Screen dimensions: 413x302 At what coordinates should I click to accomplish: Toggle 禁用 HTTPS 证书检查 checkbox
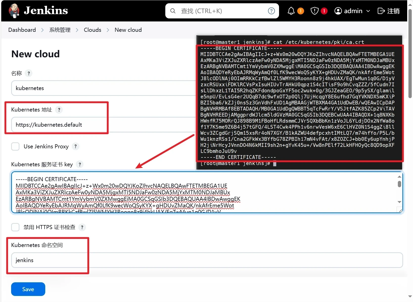15,227
